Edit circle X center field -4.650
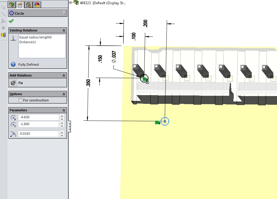The width and height of the screenshot is (277, 199). [38, 117]
